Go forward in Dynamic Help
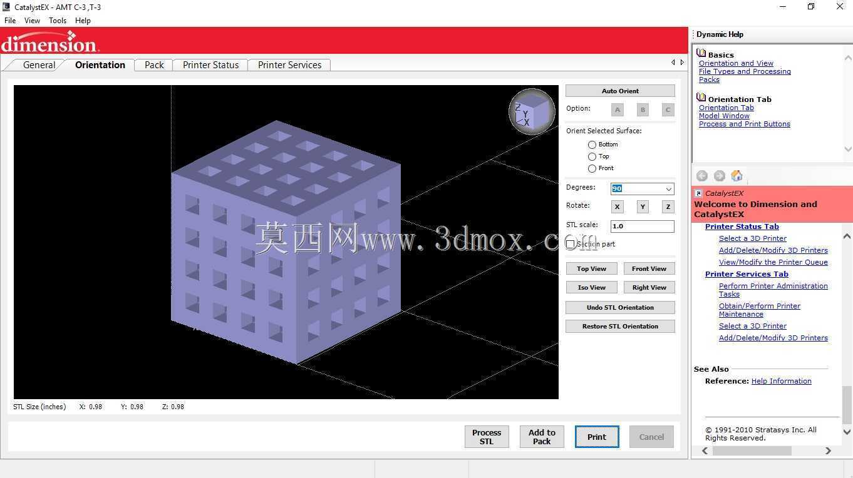The width and height of the screenshot is (853, 478). pos(720,176)
